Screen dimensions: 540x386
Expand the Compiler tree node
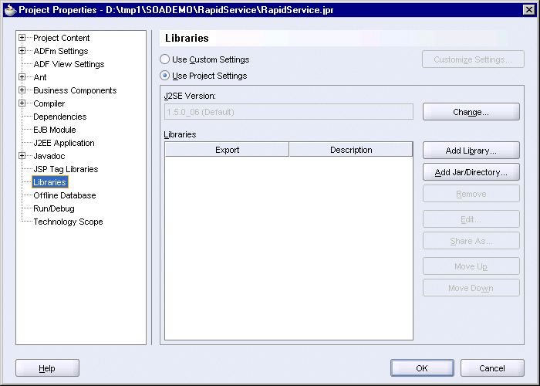(22, 103)
